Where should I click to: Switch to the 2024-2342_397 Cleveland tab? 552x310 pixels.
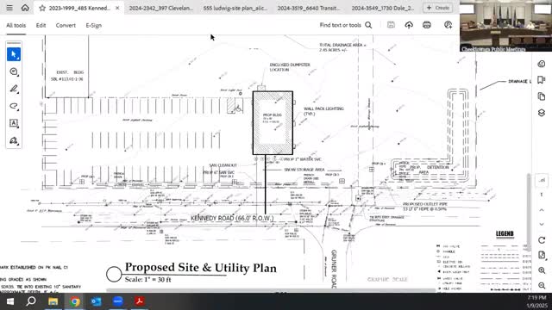coord(161,8)
